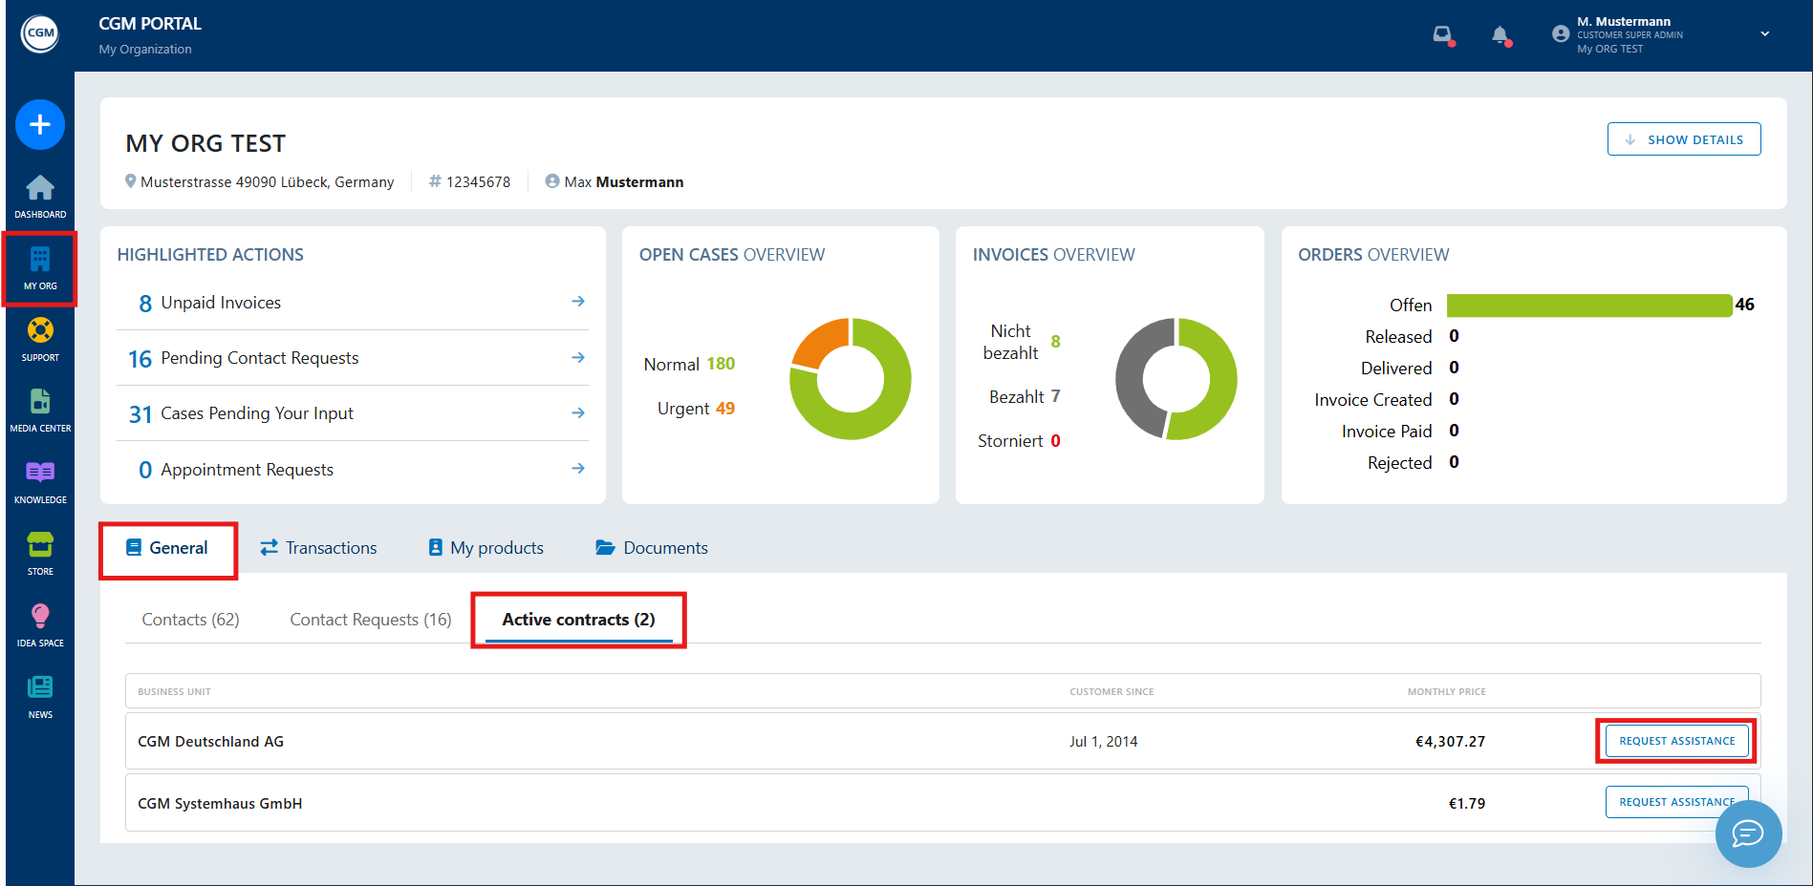Click the Appointment Requests link text
The height and width of the screenshot is (886, 1813).
[x=247, y=470]
